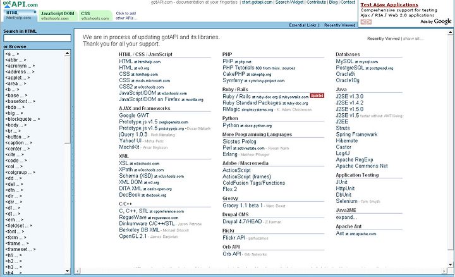This screenshot has height=277, width=455.
Task: Select <blockquote ... > in the Browse list
Action: 23,119
